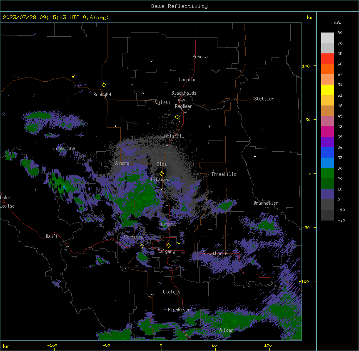This screenshot has height=351, width=359.
Task: Click the Innisfail label
Action: 173,136
